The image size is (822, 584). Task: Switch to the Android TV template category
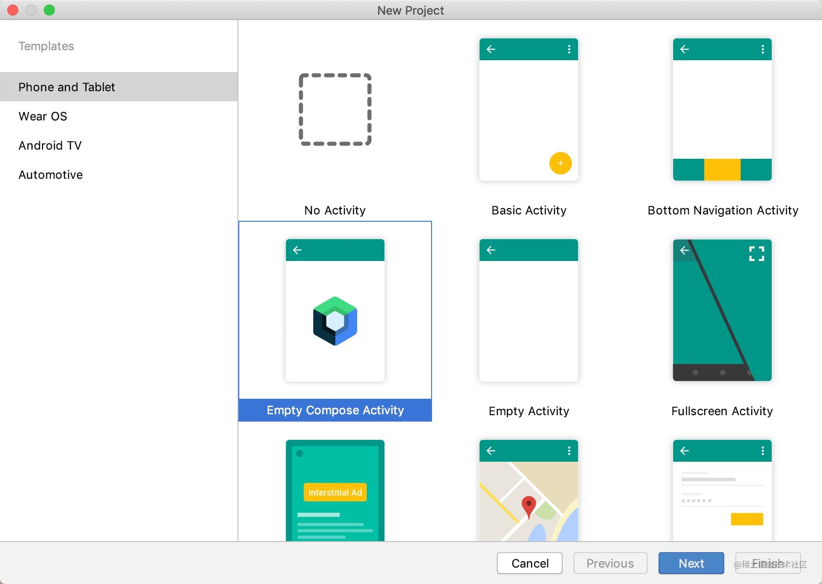[50, 145]
